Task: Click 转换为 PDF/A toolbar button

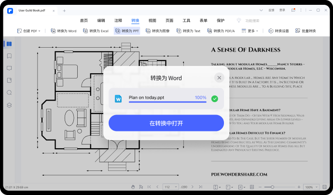Action: click(221, 31)
